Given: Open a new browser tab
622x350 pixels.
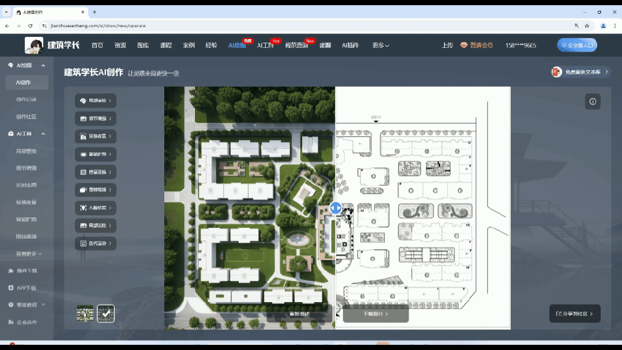Looking at the screenshot, I should click(95, 12).
